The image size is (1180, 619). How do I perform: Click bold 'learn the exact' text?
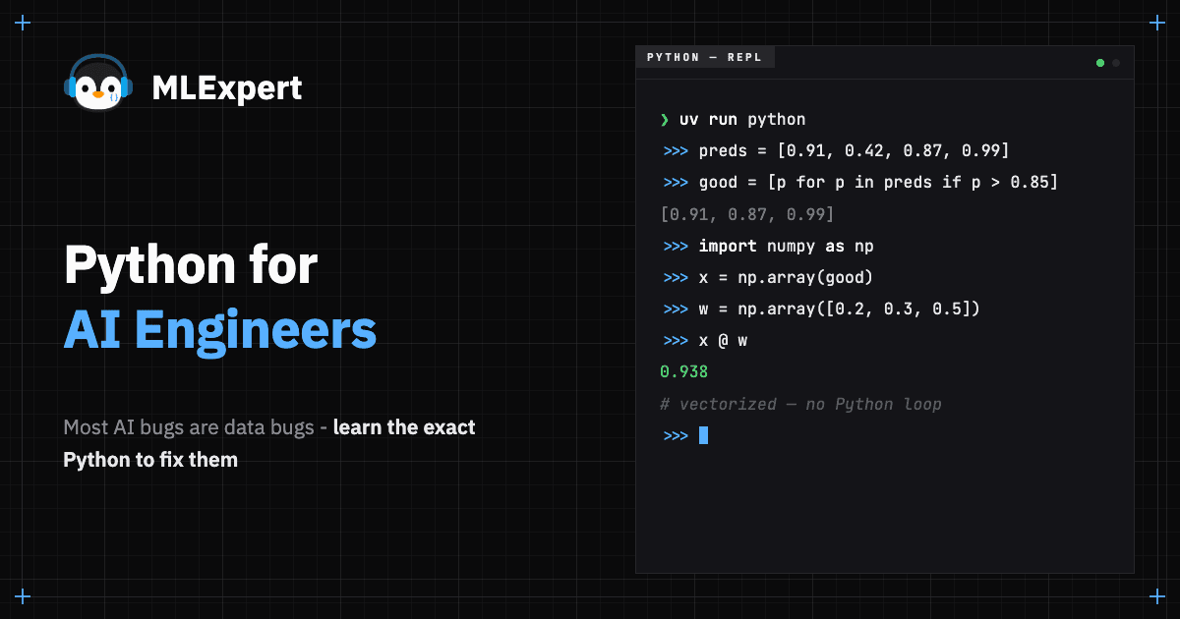[404, 427]
